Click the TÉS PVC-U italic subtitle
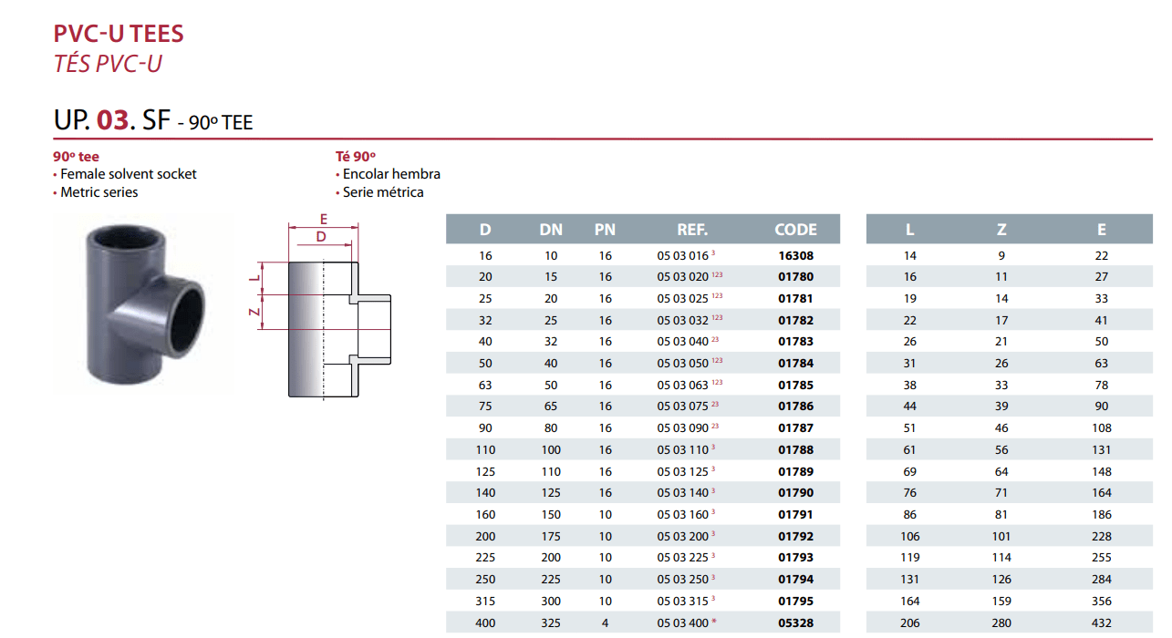The width and height of the screenshot is (1172, 638). coord(108,64)
